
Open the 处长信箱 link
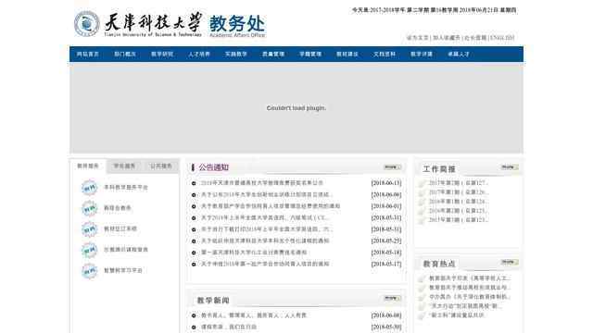475,38
